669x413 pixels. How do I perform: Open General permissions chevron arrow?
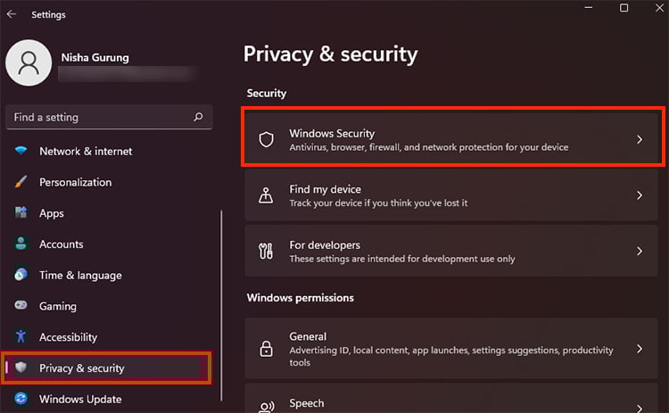coord(640,349)
